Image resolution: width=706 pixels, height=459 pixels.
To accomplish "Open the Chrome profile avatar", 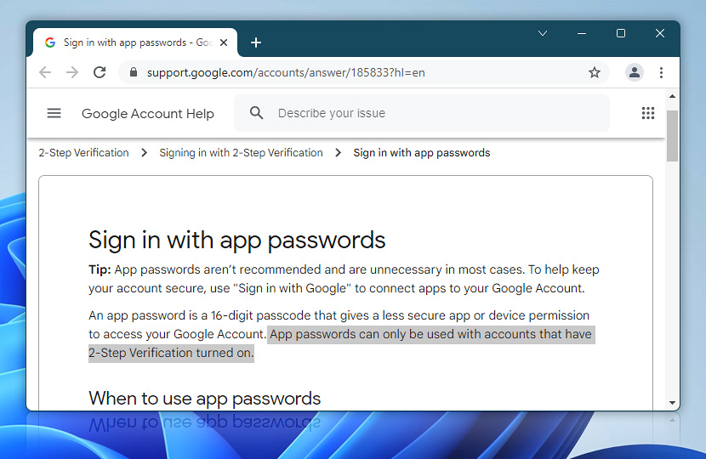I will point(635,72).
